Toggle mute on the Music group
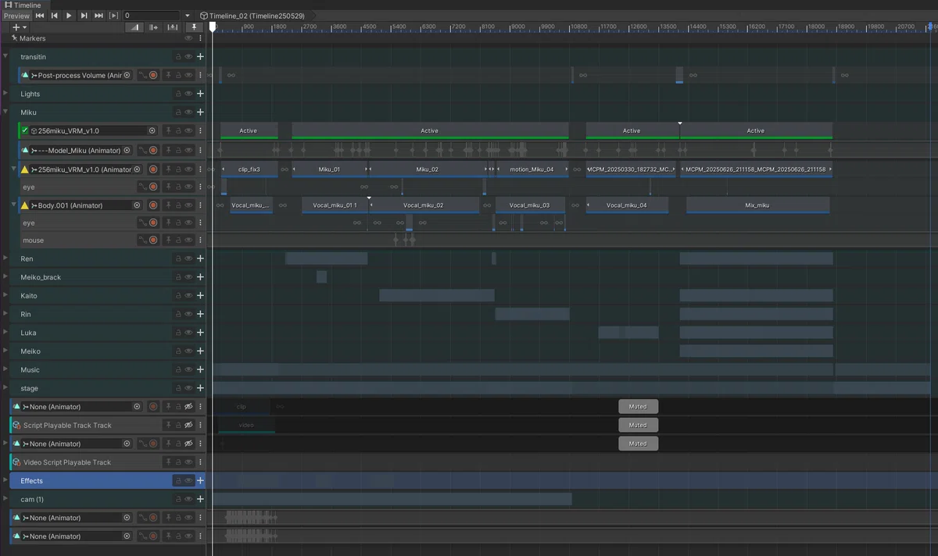This screenshot has width=938, height=556. [x=188, y=370]
